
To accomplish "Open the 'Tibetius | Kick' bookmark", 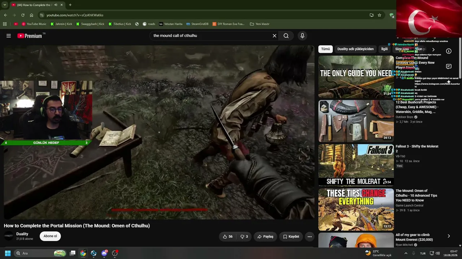I will [x=119, y=24].
